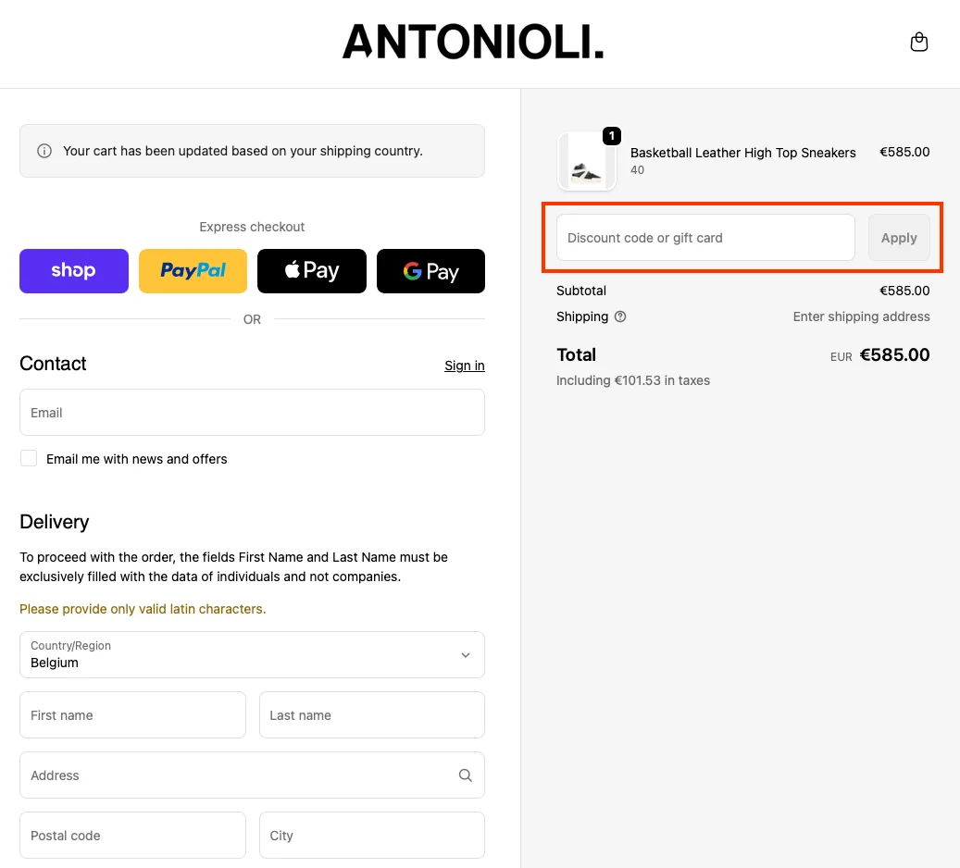The image size is (960, 868).
Task: Sign in to your account
Action: point(464,365)
